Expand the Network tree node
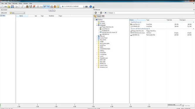 tap(97, 36)
